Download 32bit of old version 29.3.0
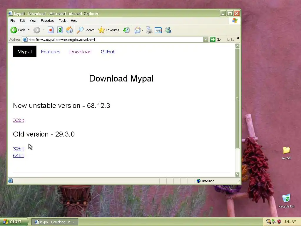The image size is (301, 226). pos(19,149)
